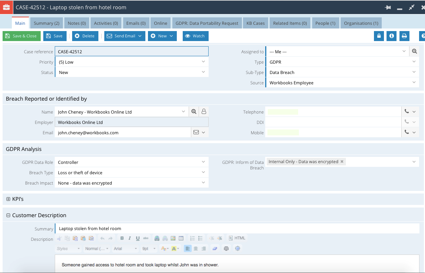Image resolution: width=425 pixels, height=273 pixels.
Task: Insert a hyperlink in the Description editor
Action: click(x=157, y=238)
